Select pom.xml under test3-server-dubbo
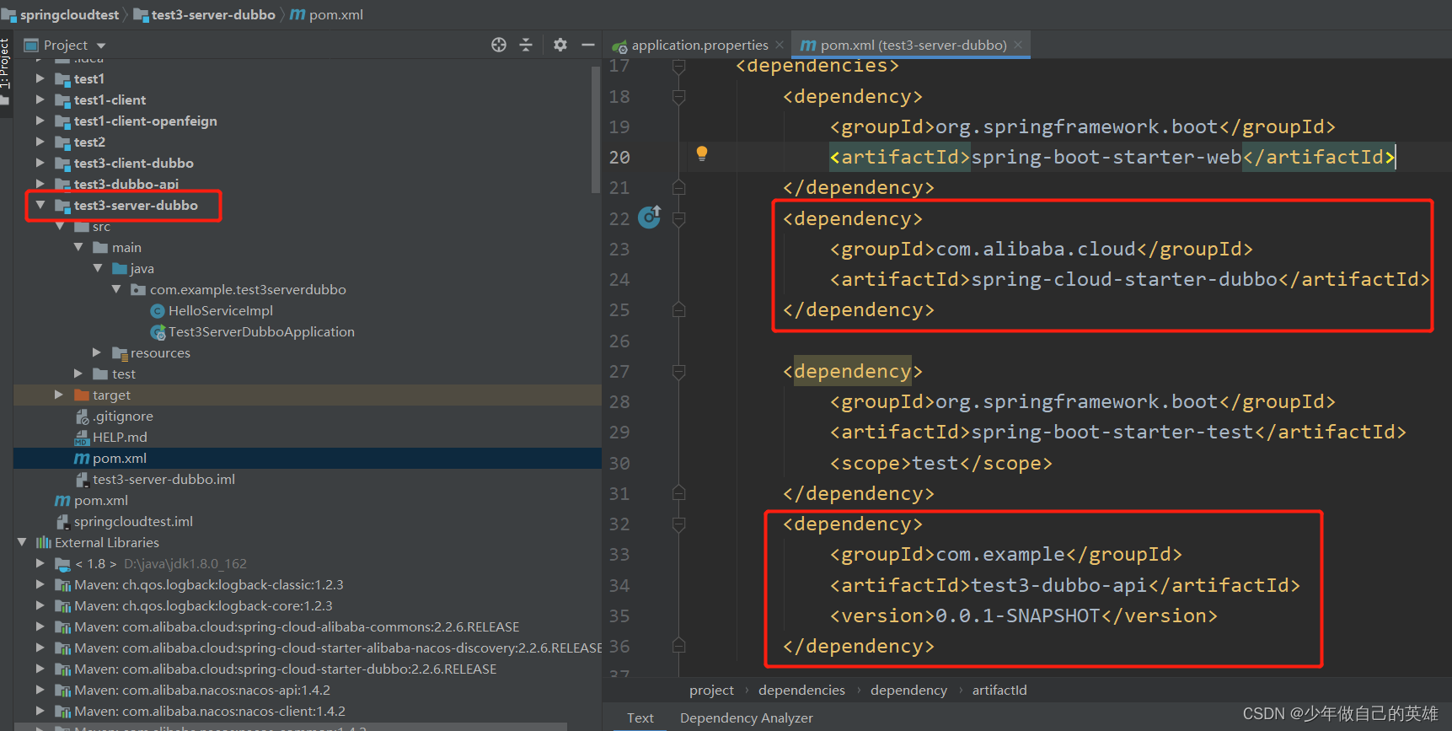Screen dimensions: 1452x731 (x=119, y=458)
